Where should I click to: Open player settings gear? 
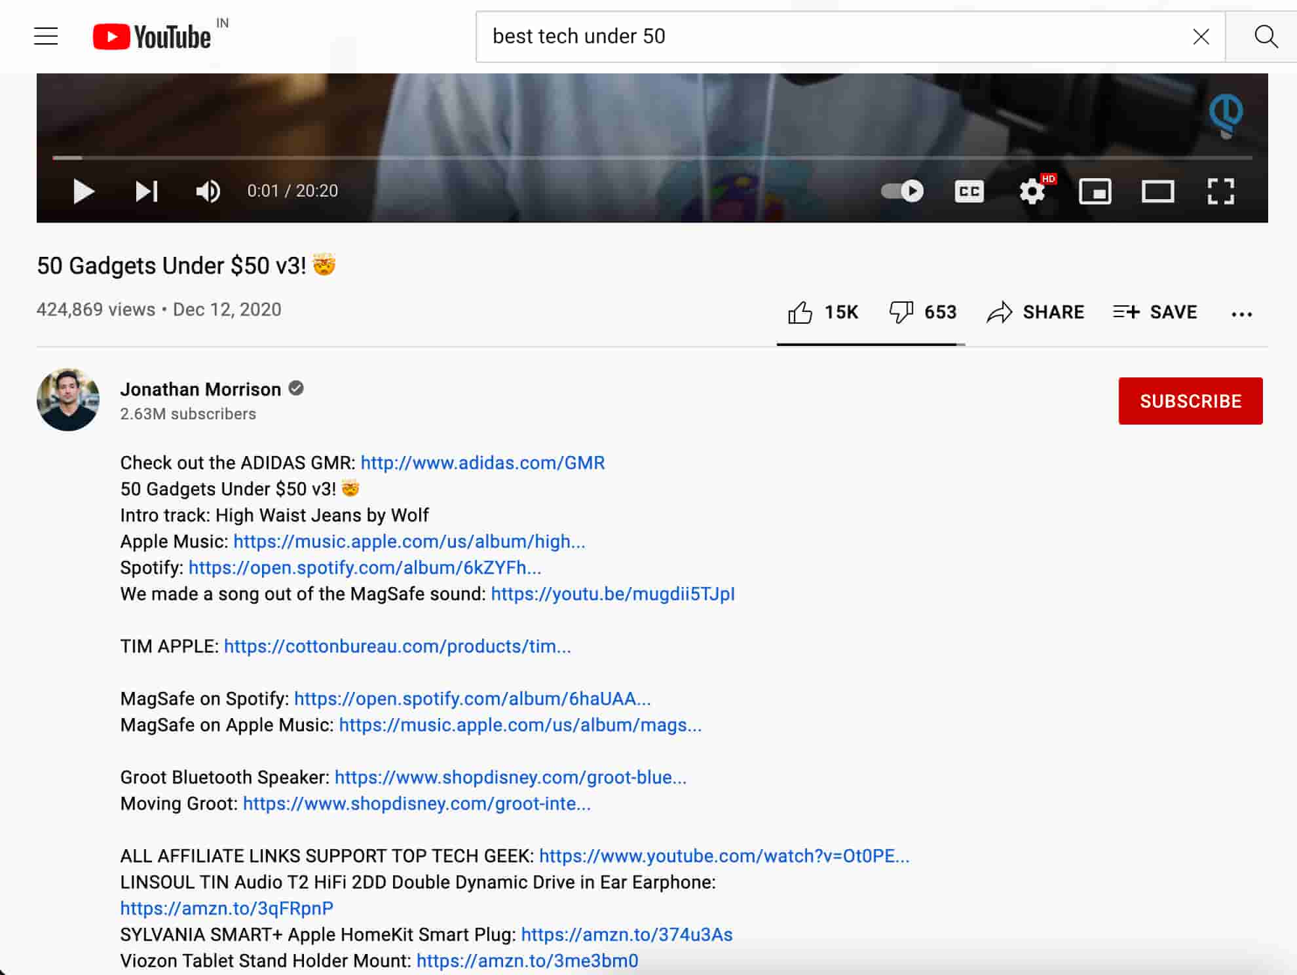(1034, 191)
